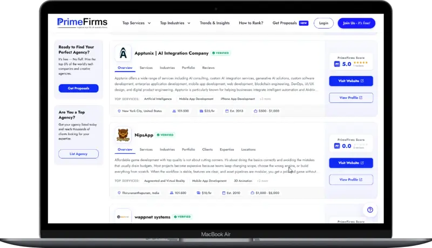Click Apptunix hourly rate icon $25/hr
Image resolution: width=432 pixels, height=248 pixels.
(201, 111)
